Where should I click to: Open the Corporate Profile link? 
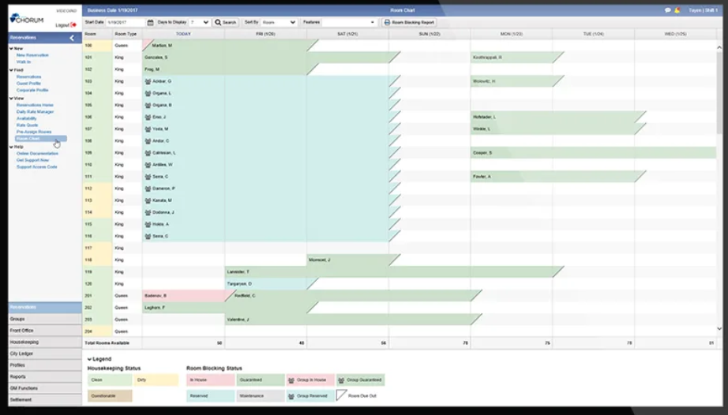32,91
